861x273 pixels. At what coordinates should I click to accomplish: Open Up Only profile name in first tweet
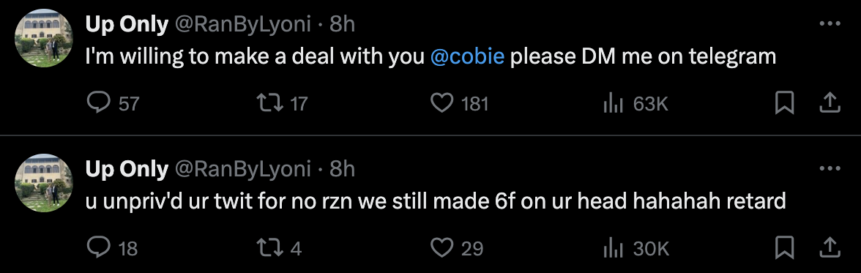[127, 24]
